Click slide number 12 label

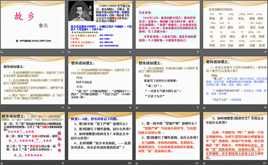point(265,163)
